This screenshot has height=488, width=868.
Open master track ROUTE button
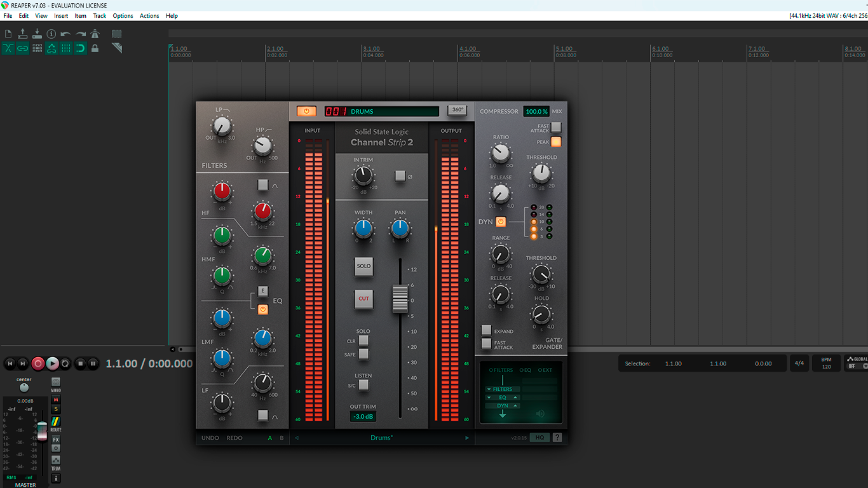tap(56, 421)
